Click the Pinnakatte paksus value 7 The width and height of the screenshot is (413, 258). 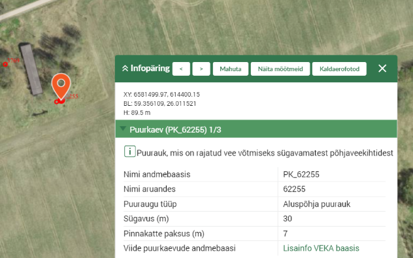[x=286, y=234]
